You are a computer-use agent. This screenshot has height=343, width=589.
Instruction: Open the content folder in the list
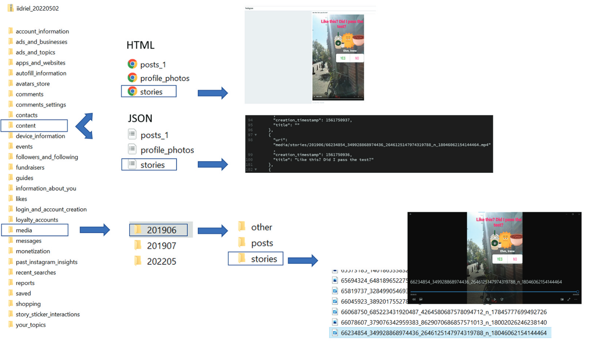pos(25,126)
